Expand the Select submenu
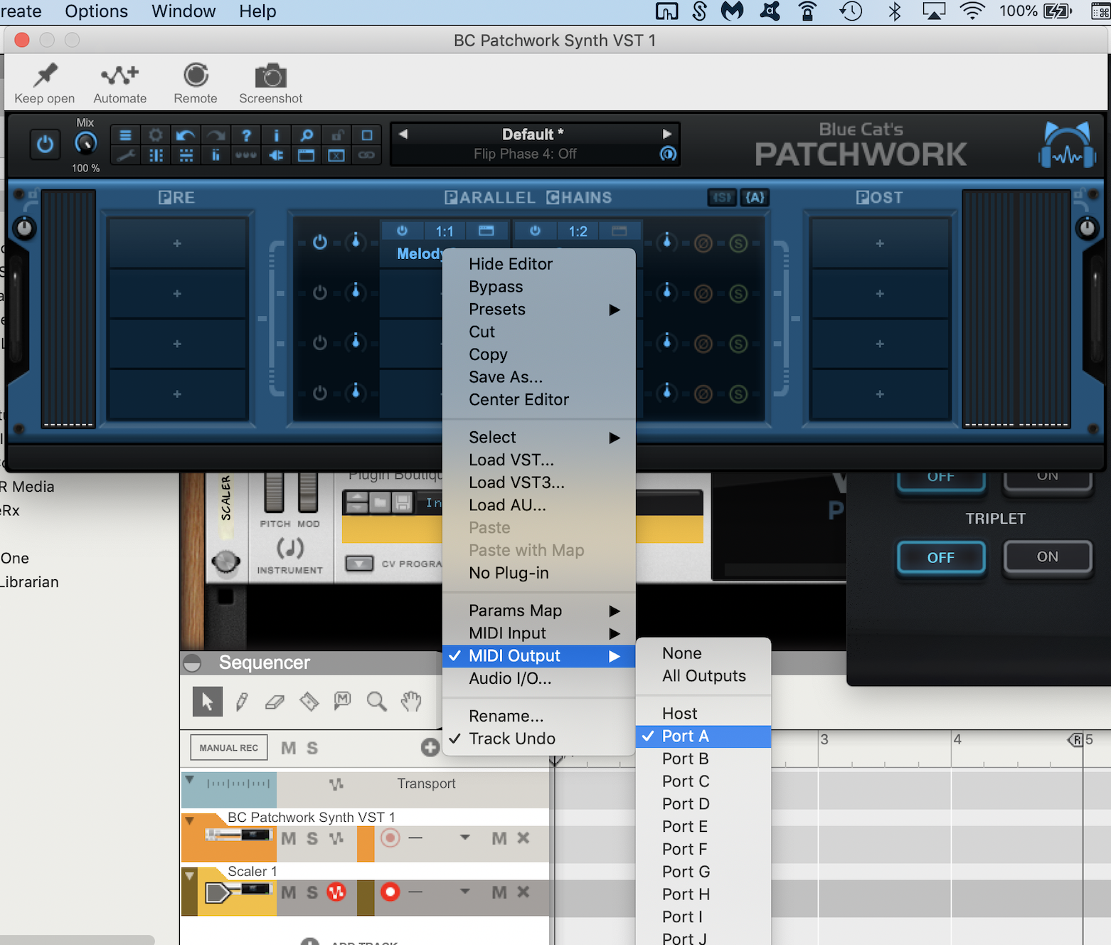This screenshot has height=945, width=1111. click(x=538, y=438)
